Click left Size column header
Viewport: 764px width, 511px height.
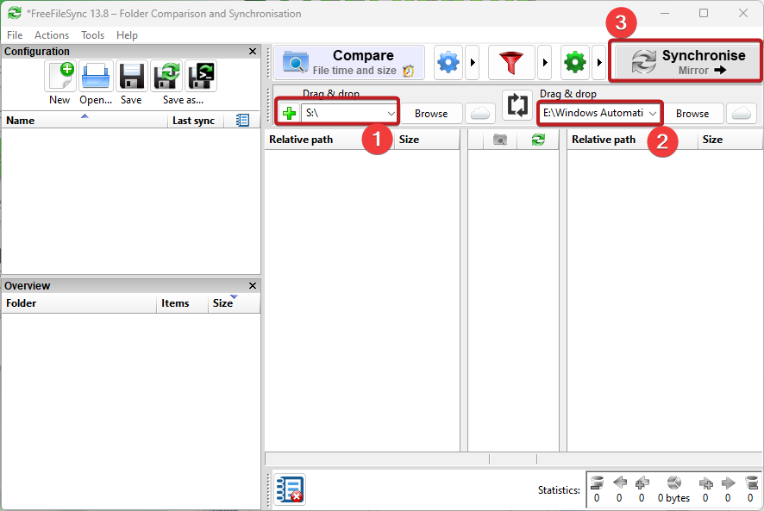pyautogui.click(x=426, y=140)
